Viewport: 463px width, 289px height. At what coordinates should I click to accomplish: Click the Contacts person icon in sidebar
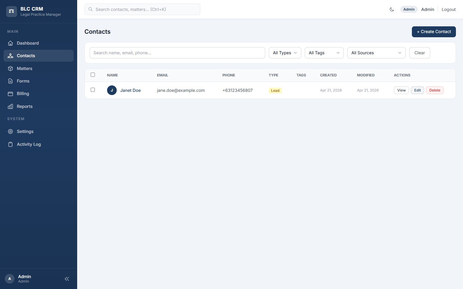pos(10,56)
